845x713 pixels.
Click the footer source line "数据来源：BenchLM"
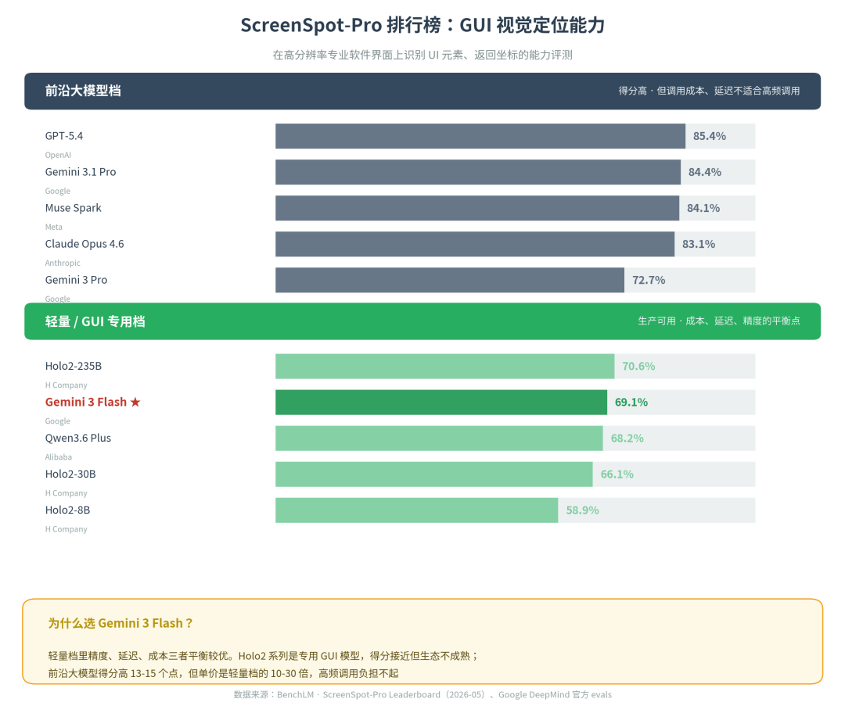[422, 695]
